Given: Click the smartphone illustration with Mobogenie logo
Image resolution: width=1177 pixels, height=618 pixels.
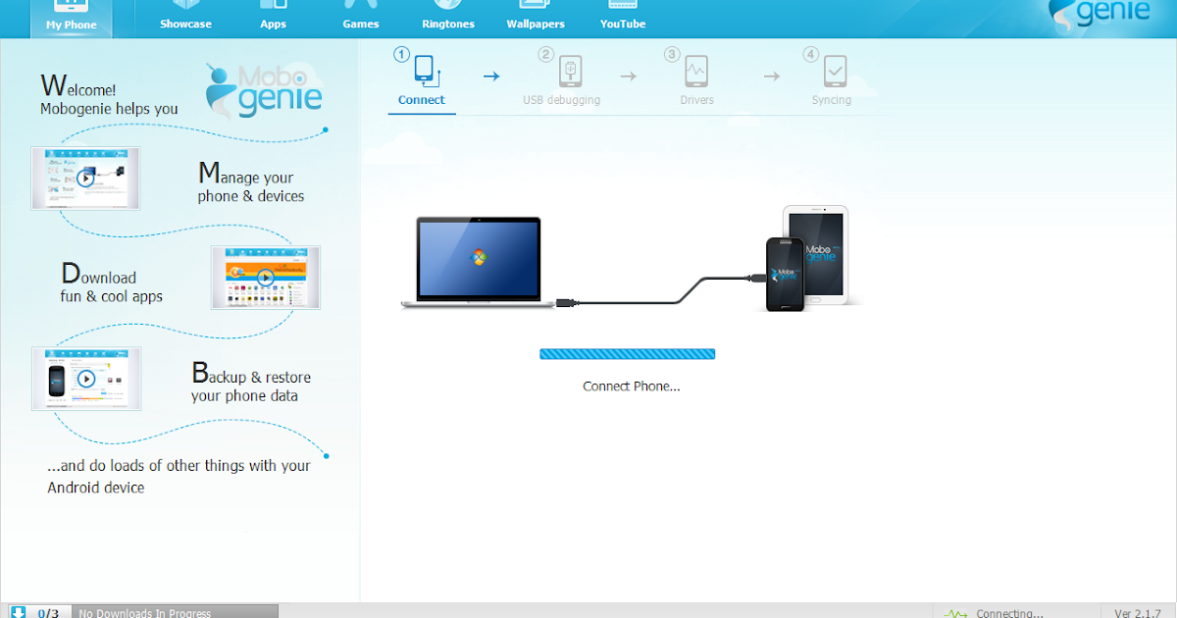Looking at the screenshot, I should point(785,275).
